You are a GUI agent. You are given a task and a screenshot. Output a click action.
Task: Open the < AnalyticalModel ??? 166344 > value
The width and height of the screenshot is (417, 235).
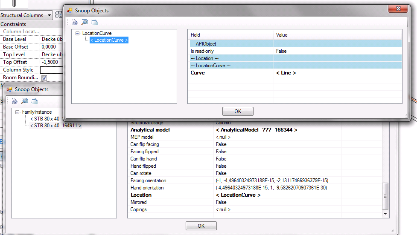pyautogui.click(x=256, y=130)
